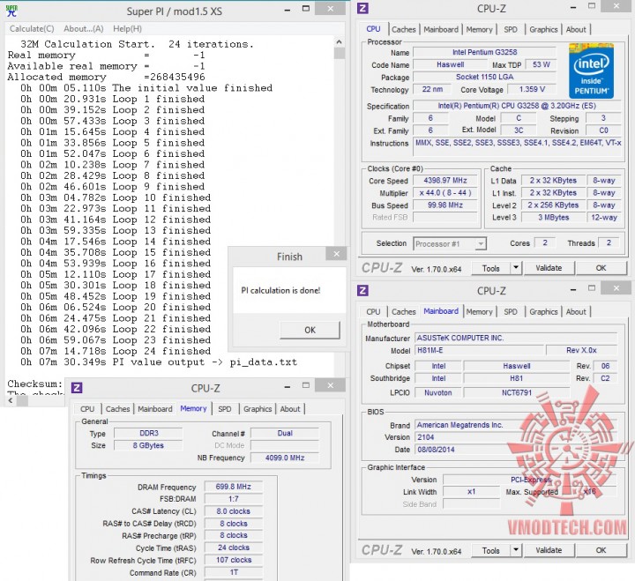Click OK in top CPU-Z window
635x581 pixels.
(x=601, y=268)
